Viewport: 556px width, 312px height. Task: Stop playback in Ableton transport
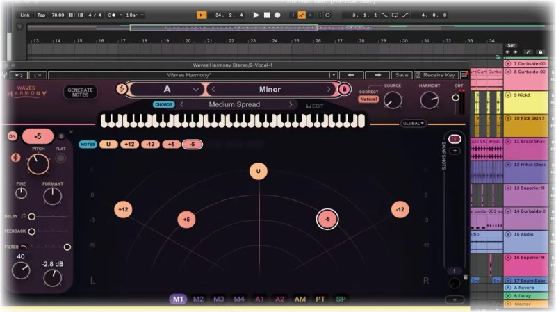click(267, 15)
